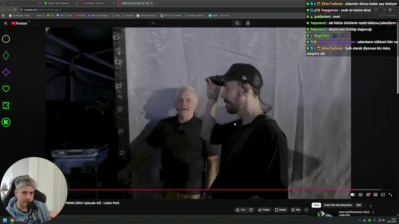Open the taskbar clock showing 20:15

[391, 220]
